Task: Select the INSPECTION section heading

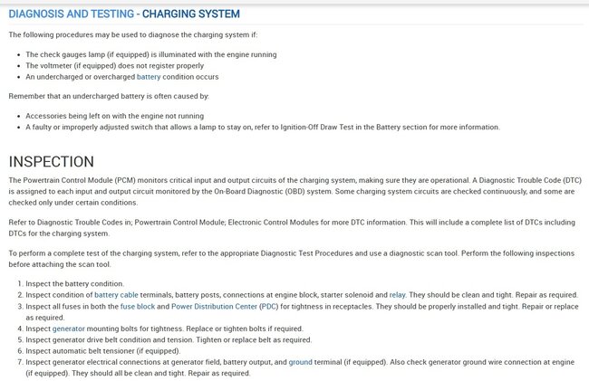Action: point(63,162)
